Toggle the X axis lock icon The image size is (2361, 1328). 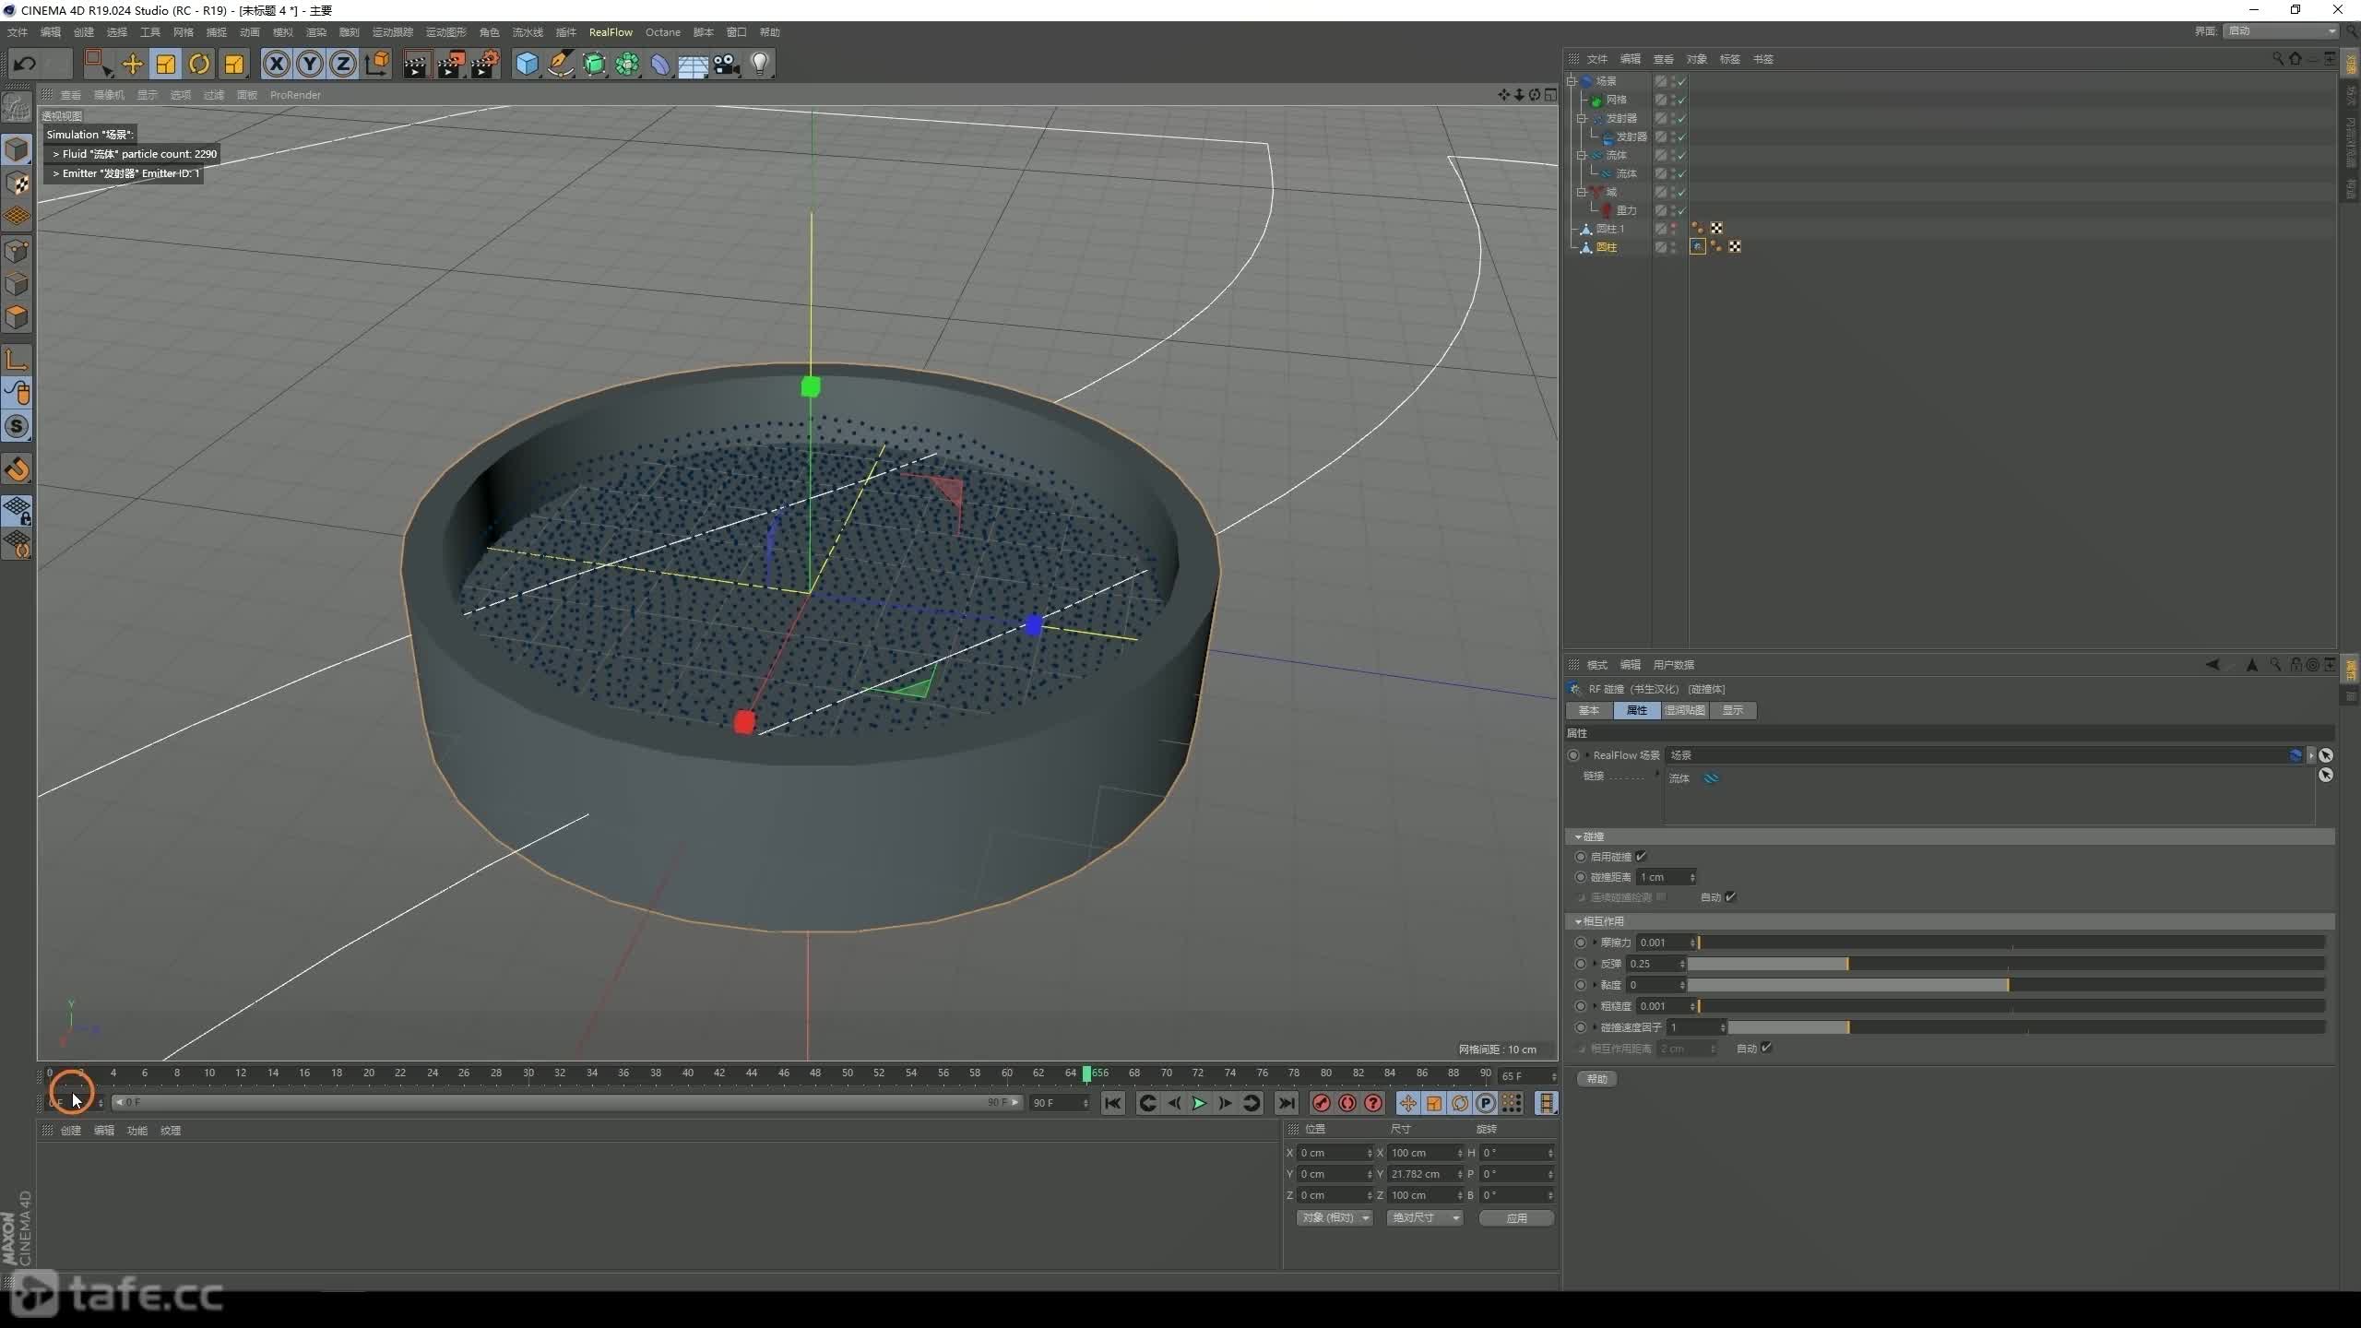[x=277, y=64]
